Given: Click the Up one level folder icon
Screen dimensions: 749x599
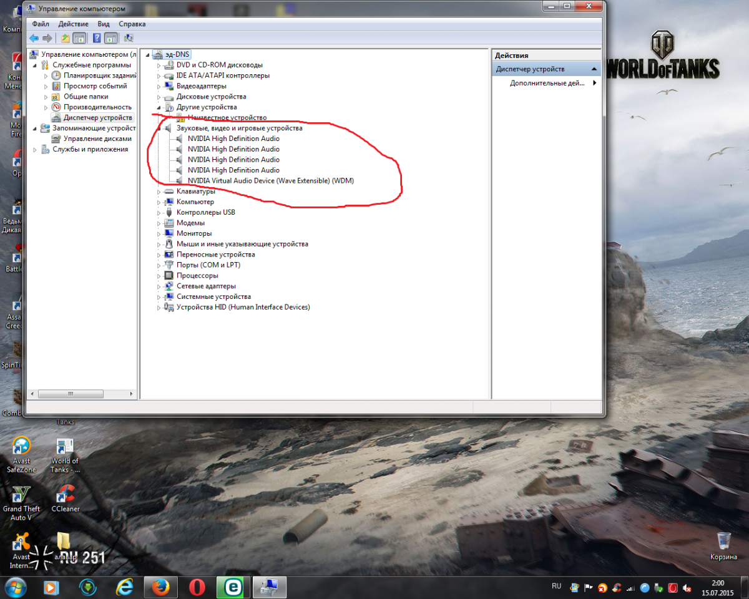Looking at the screenshot, I should (x=65, y=38).
